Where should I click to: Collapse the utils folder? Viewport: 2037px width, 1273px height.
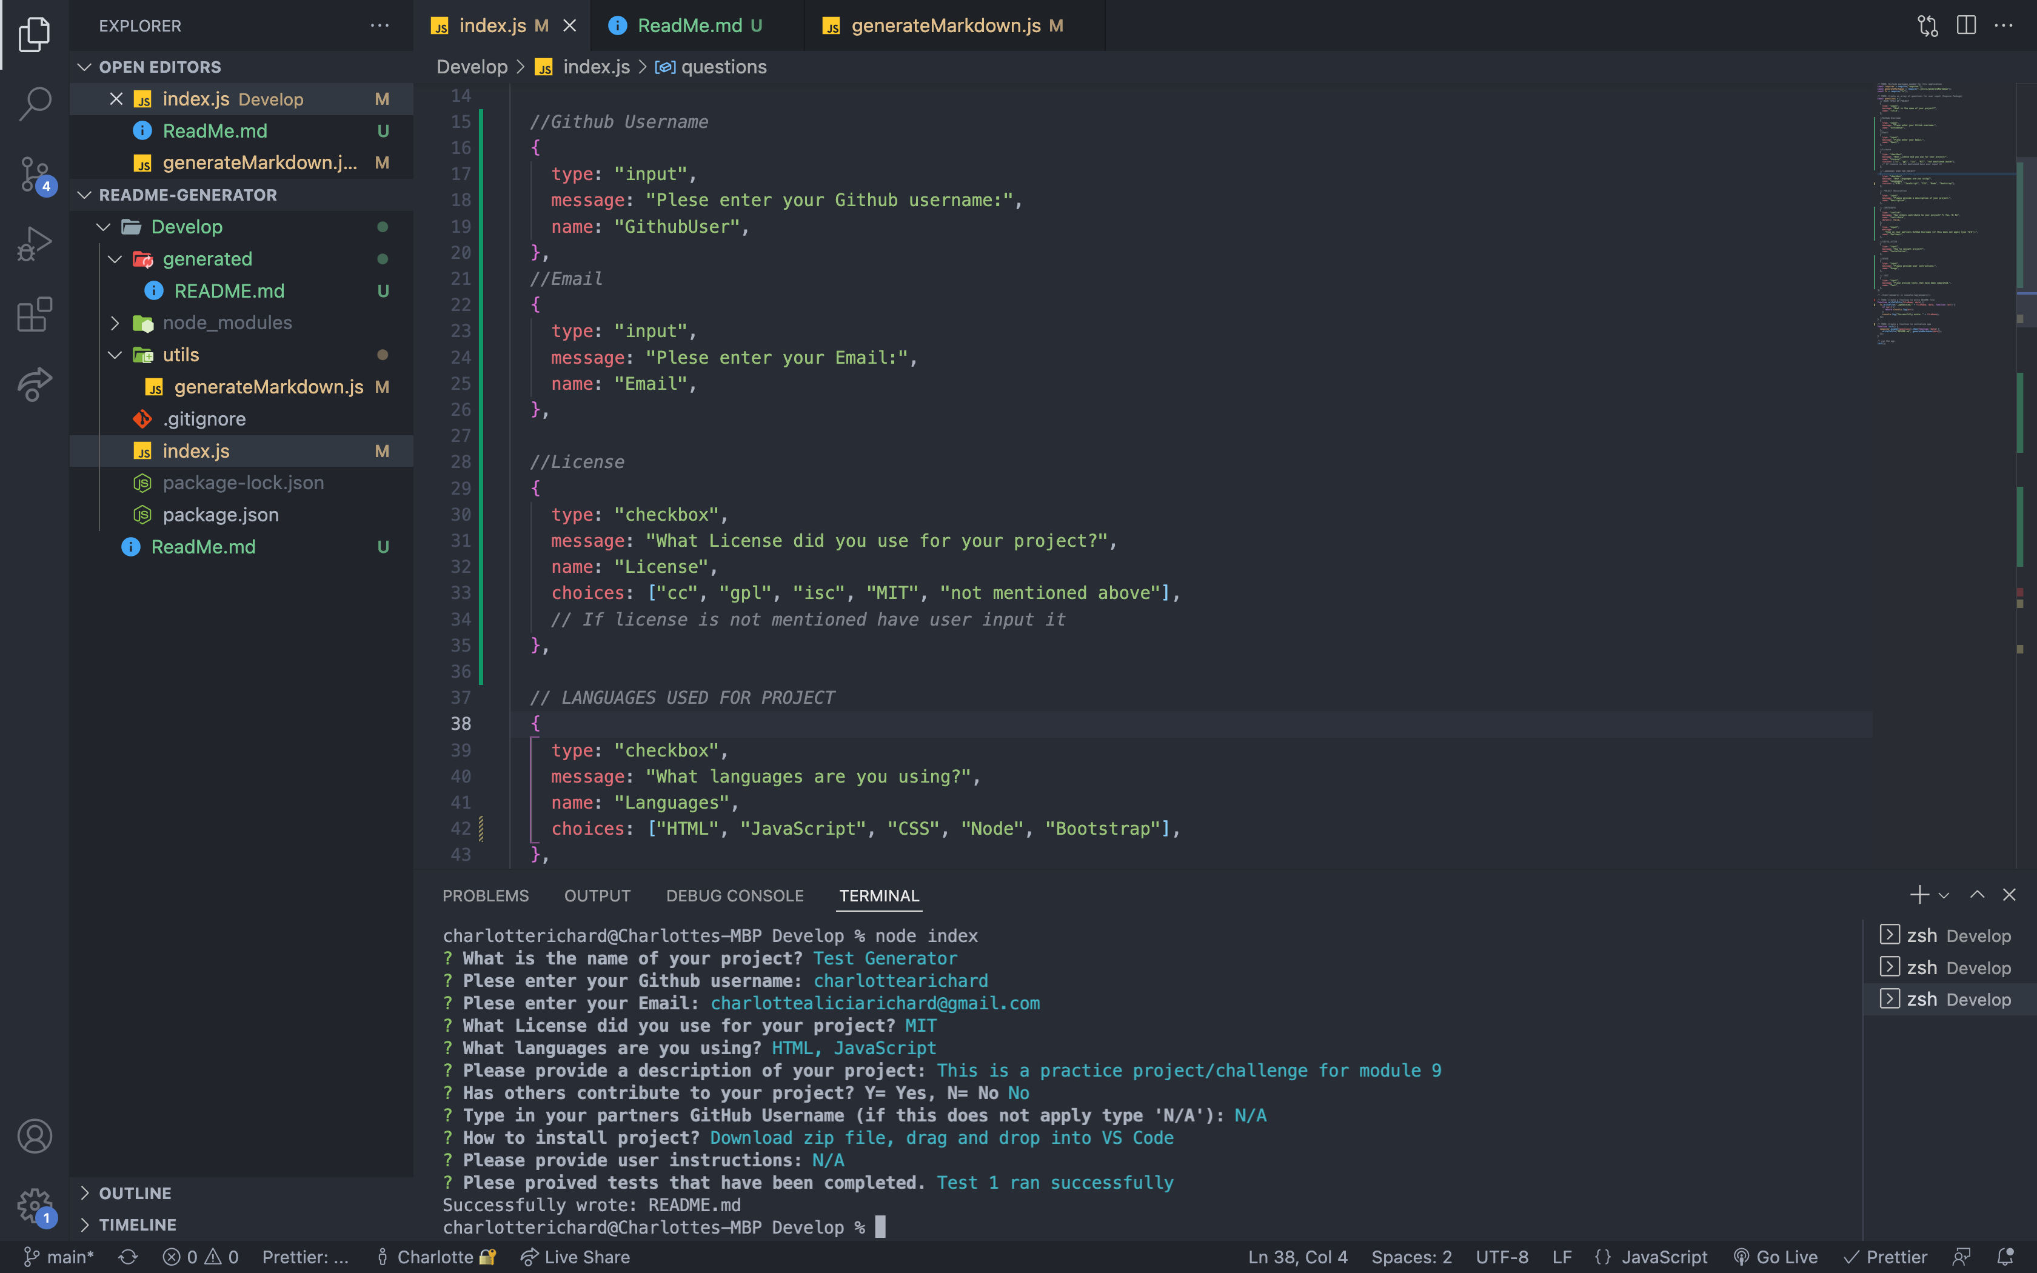115,355
